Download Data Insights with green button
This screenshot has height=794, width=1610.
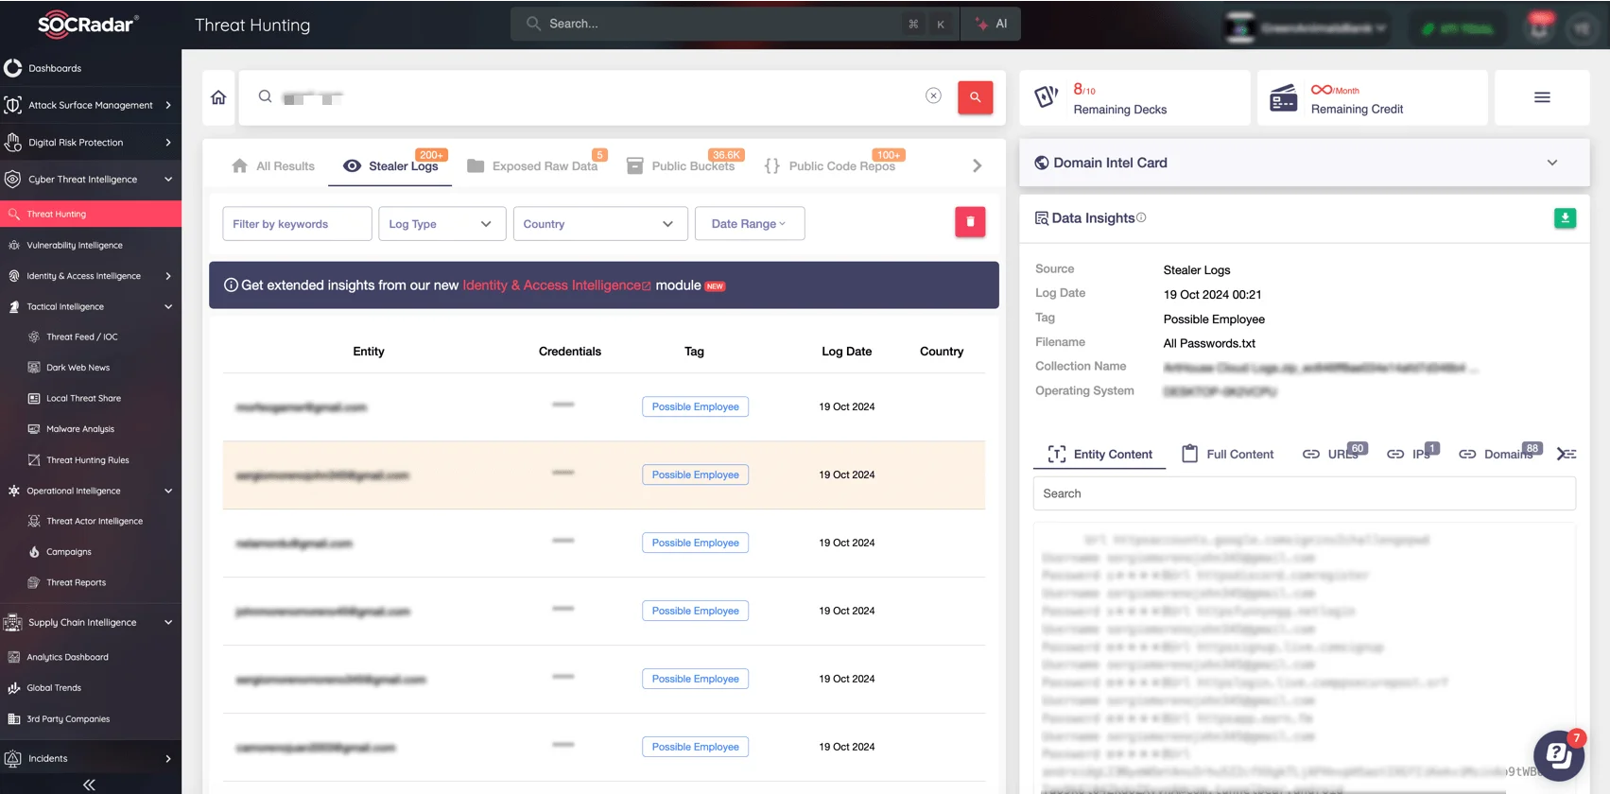(1565, 218)
